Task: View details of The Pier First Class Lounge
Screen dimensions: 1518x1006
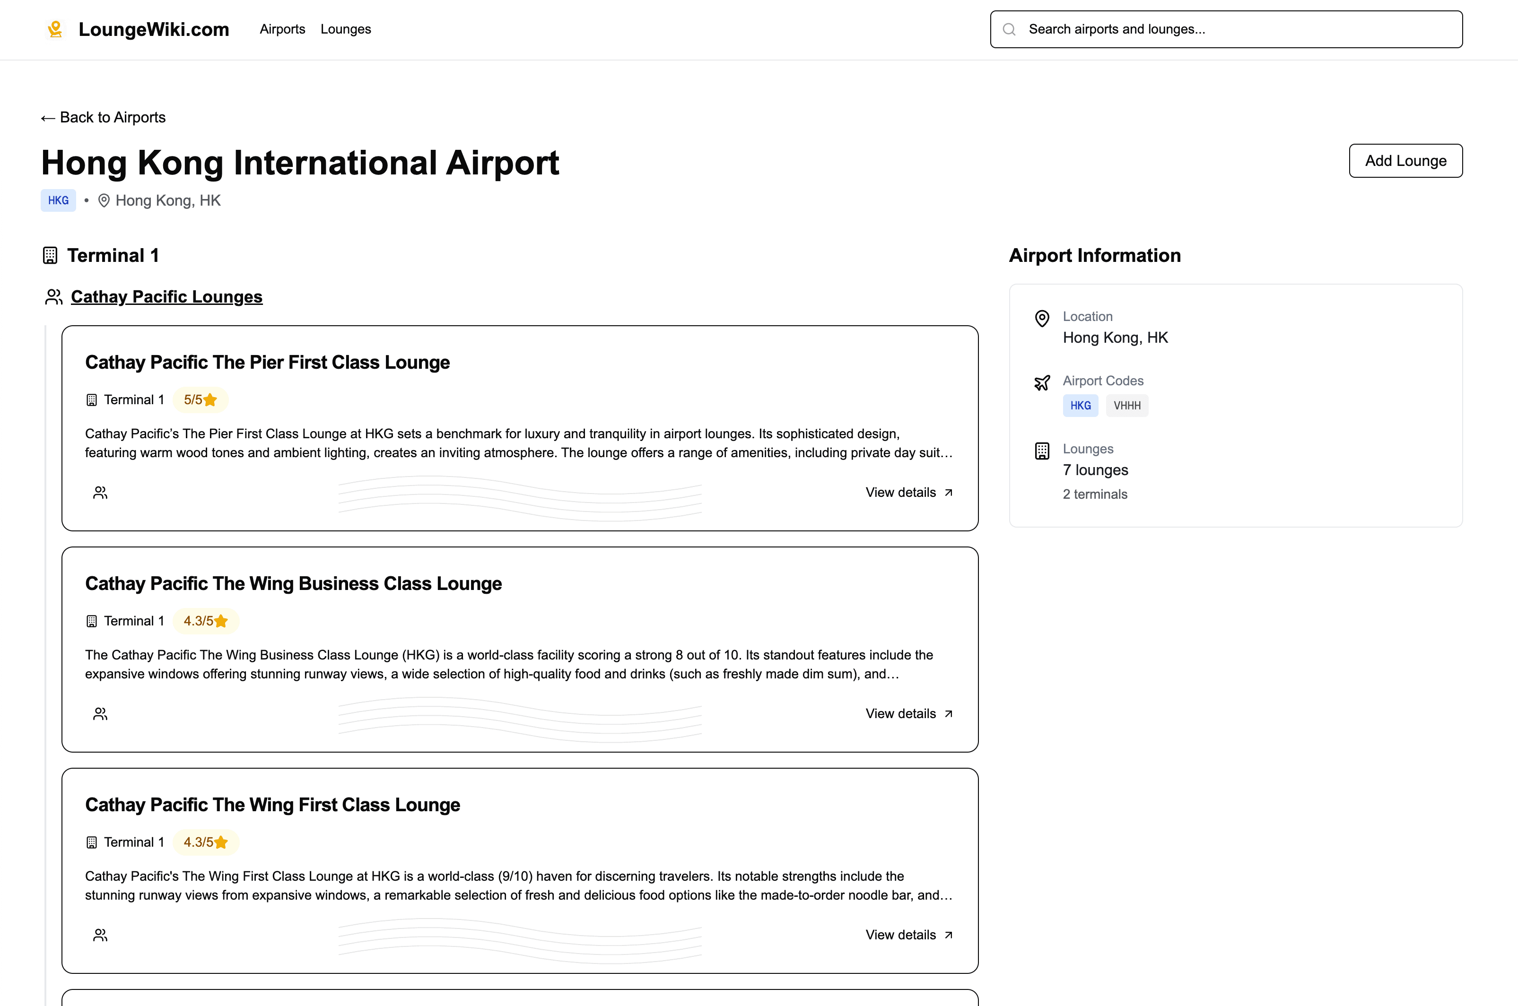Action: tap(908, 493)
